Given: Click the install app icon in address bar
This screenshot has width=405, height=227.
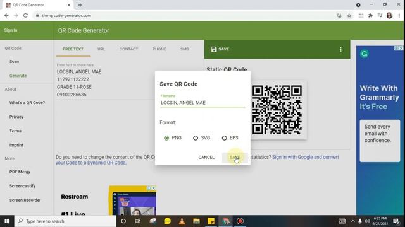Looking at the screenshot, I should [x=339, y=15].
